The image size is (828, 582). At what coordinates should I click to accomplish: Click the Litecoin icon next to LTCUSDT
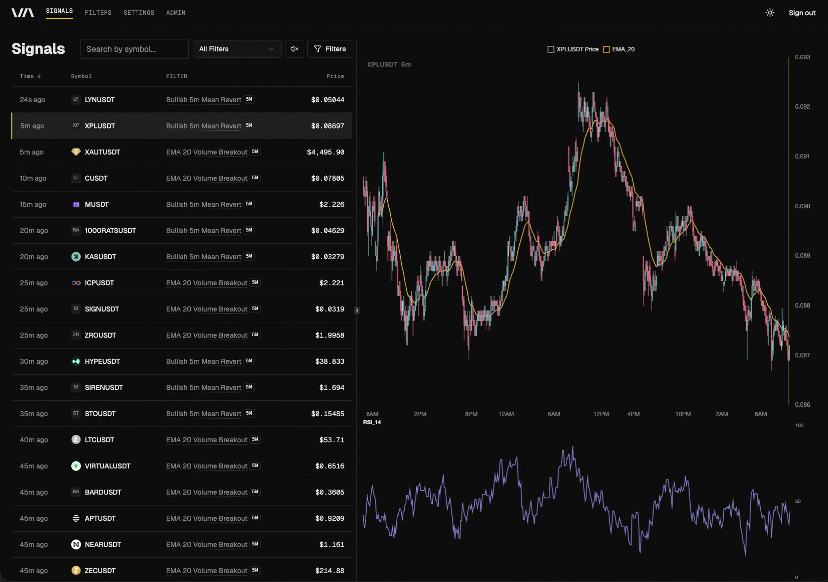(76, 440)
